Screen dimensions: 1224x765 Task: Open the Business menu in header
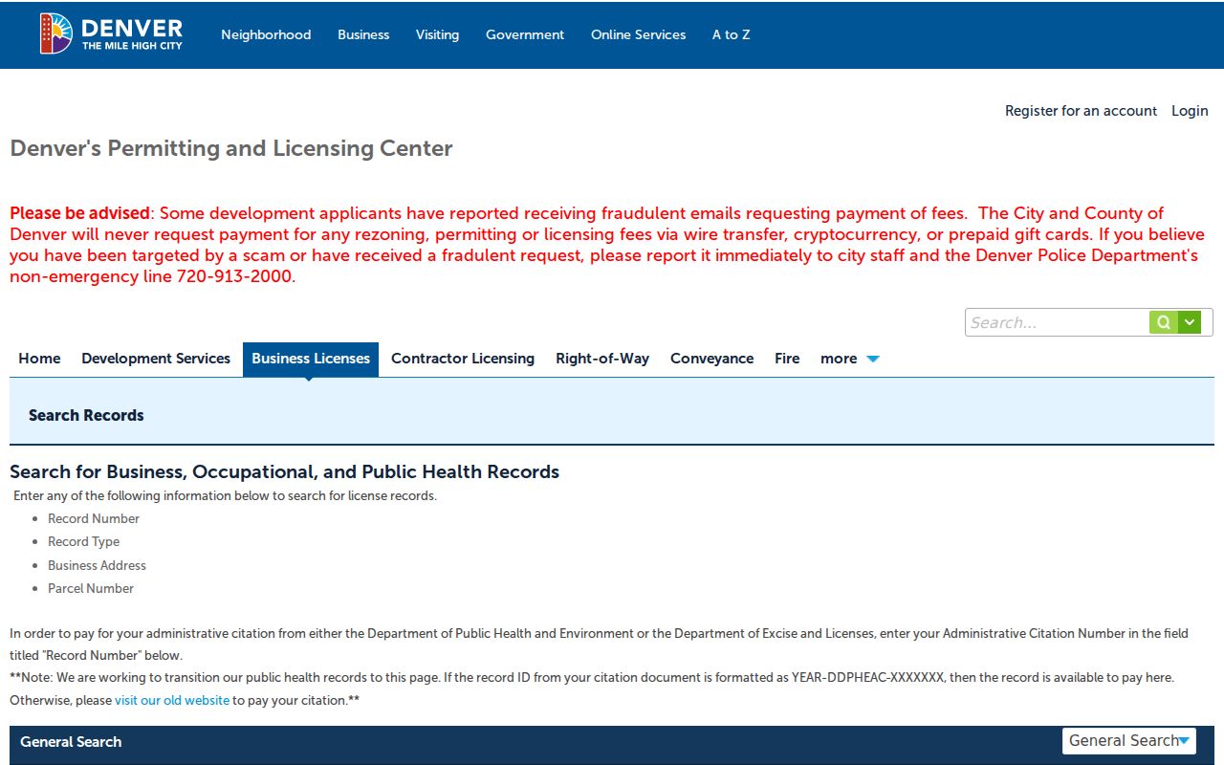tap(363, 34)
